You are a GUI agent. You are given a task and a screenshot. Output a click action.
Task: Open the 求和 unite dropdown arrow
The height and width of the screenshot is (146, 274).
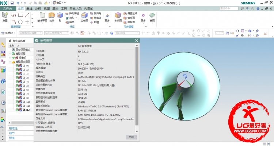76,18
